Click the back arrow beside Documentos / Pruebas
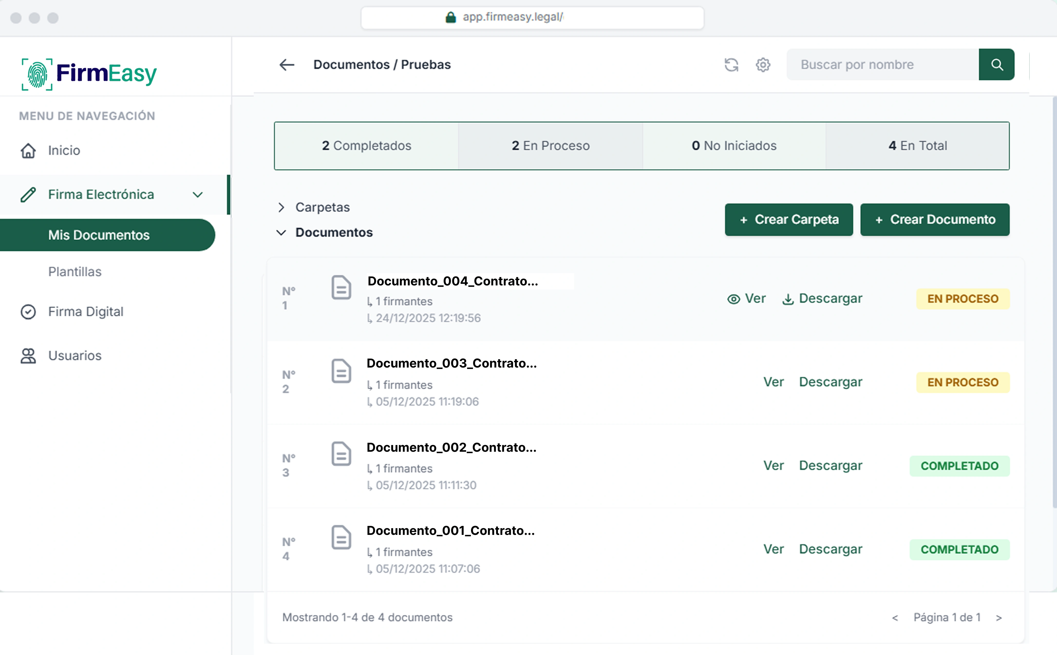The width and height of the screenshot is (1057, 655). tap(286, 65)
